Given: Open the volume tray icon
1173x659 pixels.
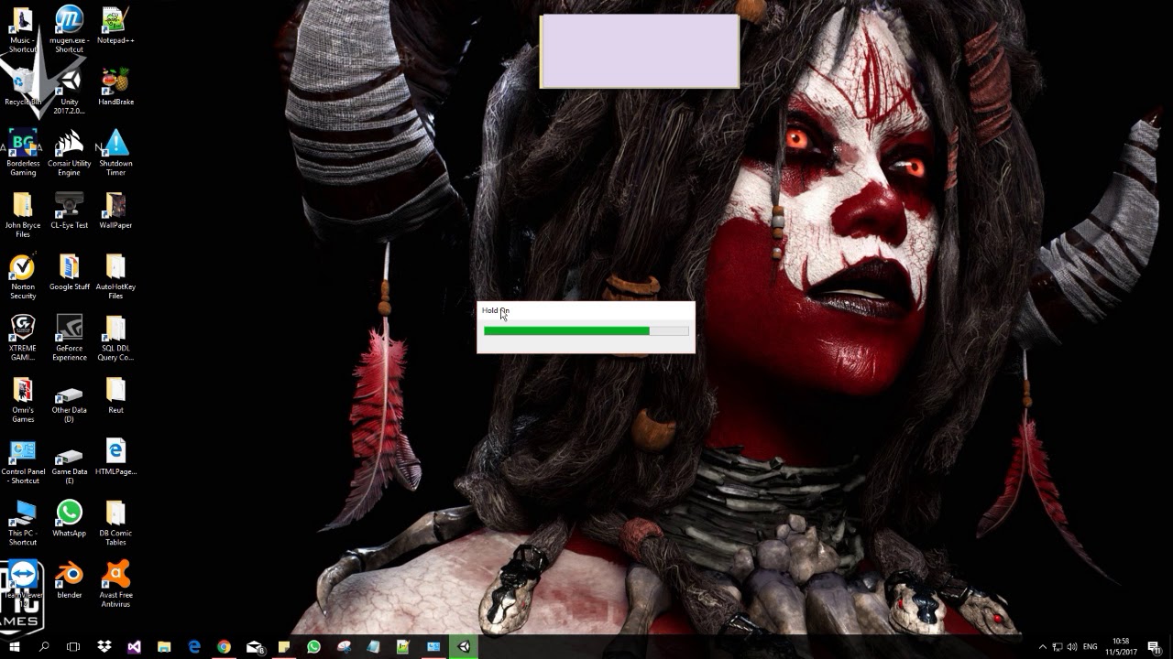Looking at the screenshot, I should coord(1073,647).
